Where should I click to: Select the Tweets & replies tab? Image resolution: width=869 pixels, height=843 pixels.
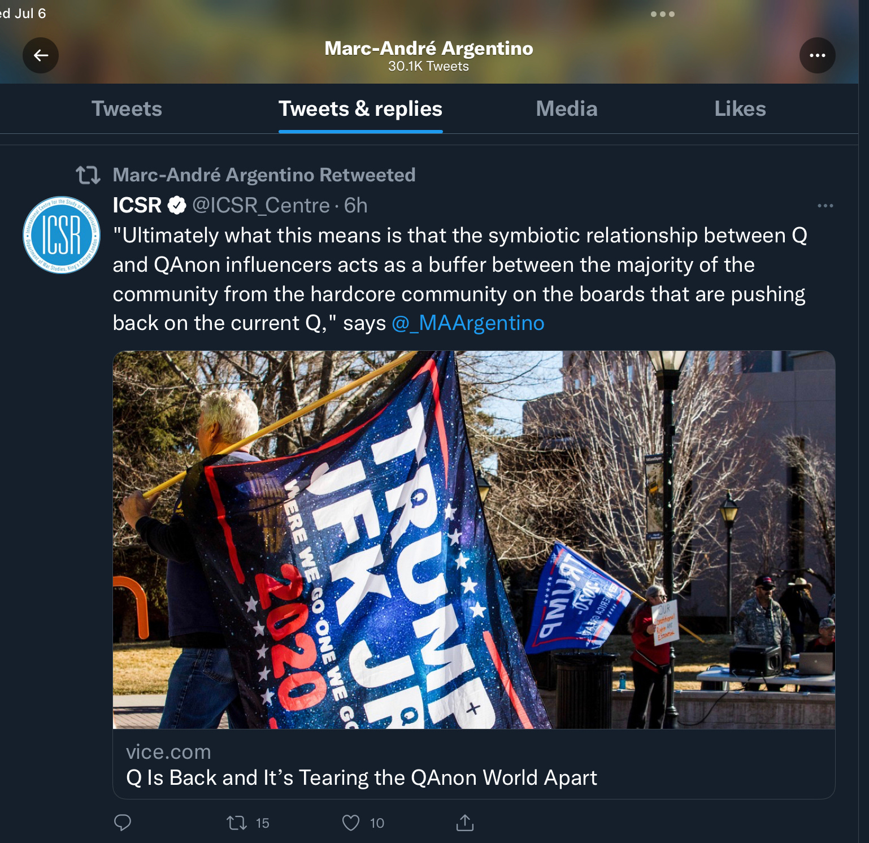click(x=360, y=108)
